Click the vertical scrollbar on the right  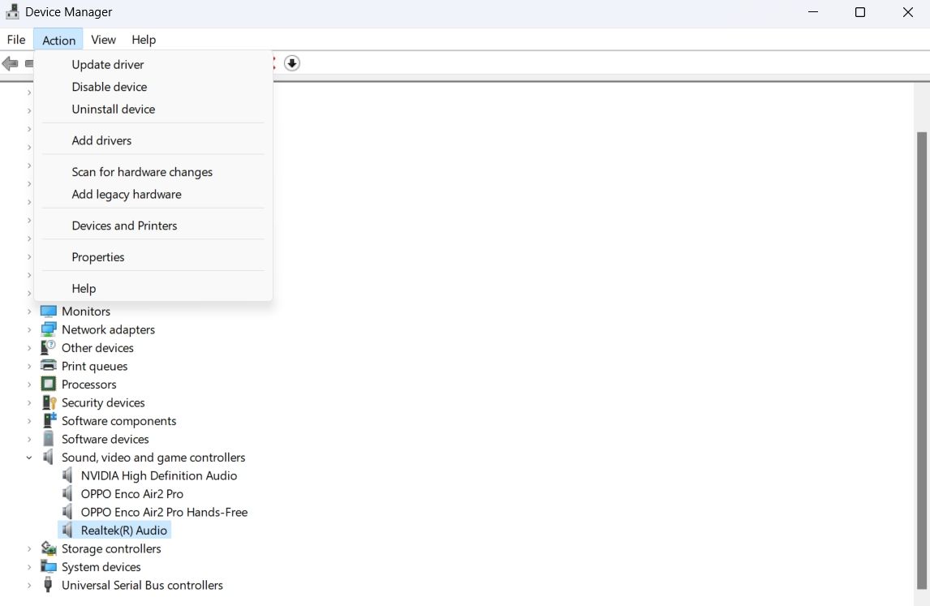pos(921,357)
